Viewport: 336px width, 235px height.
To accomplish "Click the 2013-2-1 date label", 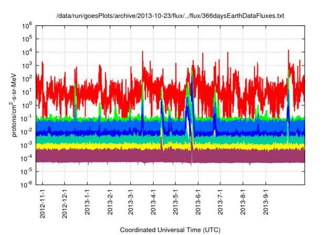I will point(110,202).
